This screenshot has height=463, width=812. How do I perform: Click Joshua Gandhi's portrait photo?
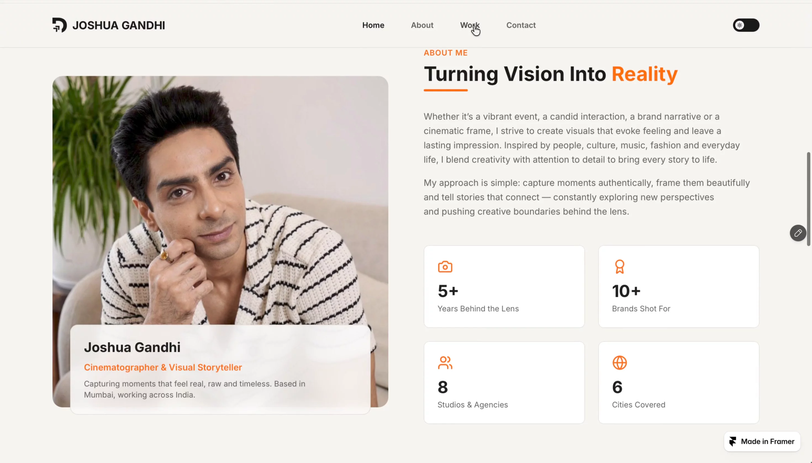pyautogui.click(x=220, y=200)
